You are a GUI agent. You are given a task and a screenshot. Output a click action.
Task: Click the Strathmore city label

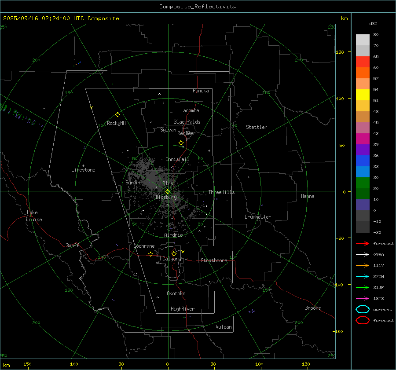click(x=214, y=260)
